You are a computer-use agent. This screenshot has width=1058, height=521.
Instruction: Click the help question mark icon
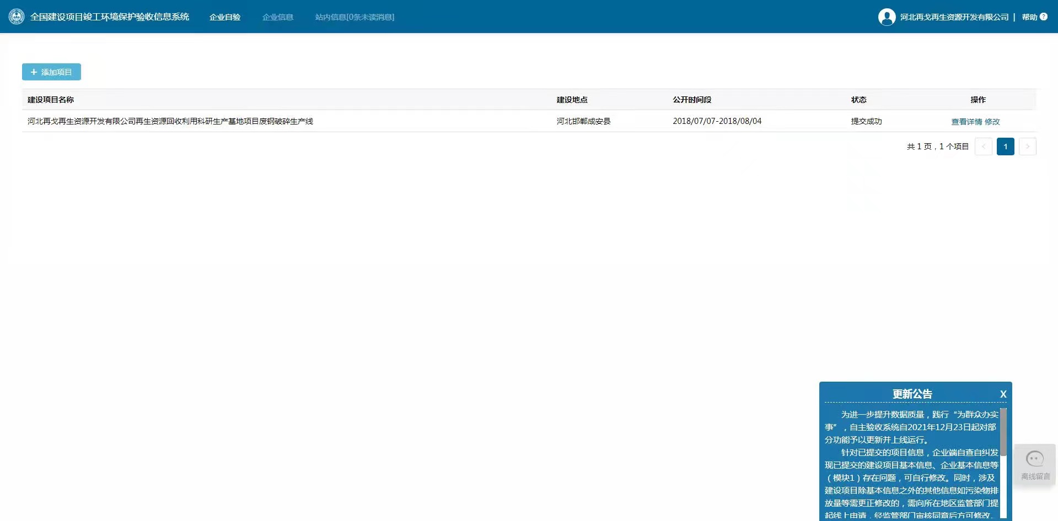1043,17
